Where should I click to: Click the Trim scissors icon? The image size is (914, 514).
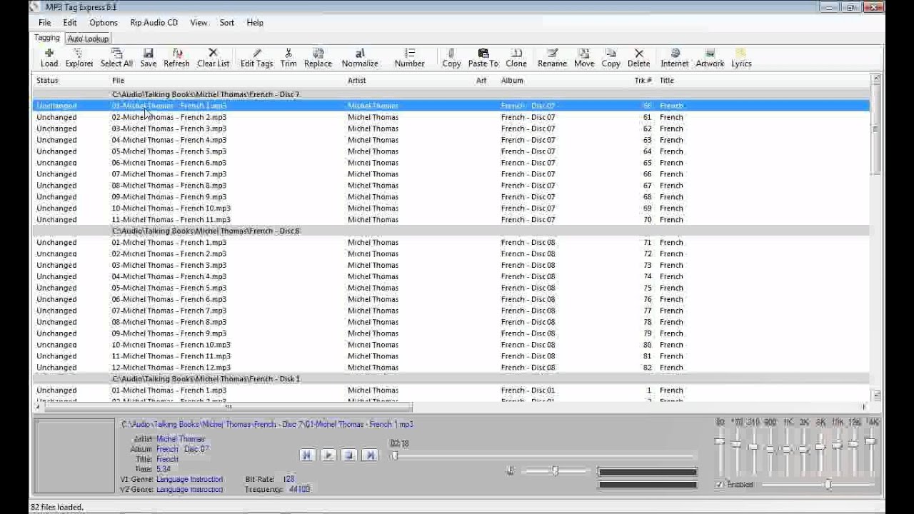pyautogui.click(x=288, y=58)
